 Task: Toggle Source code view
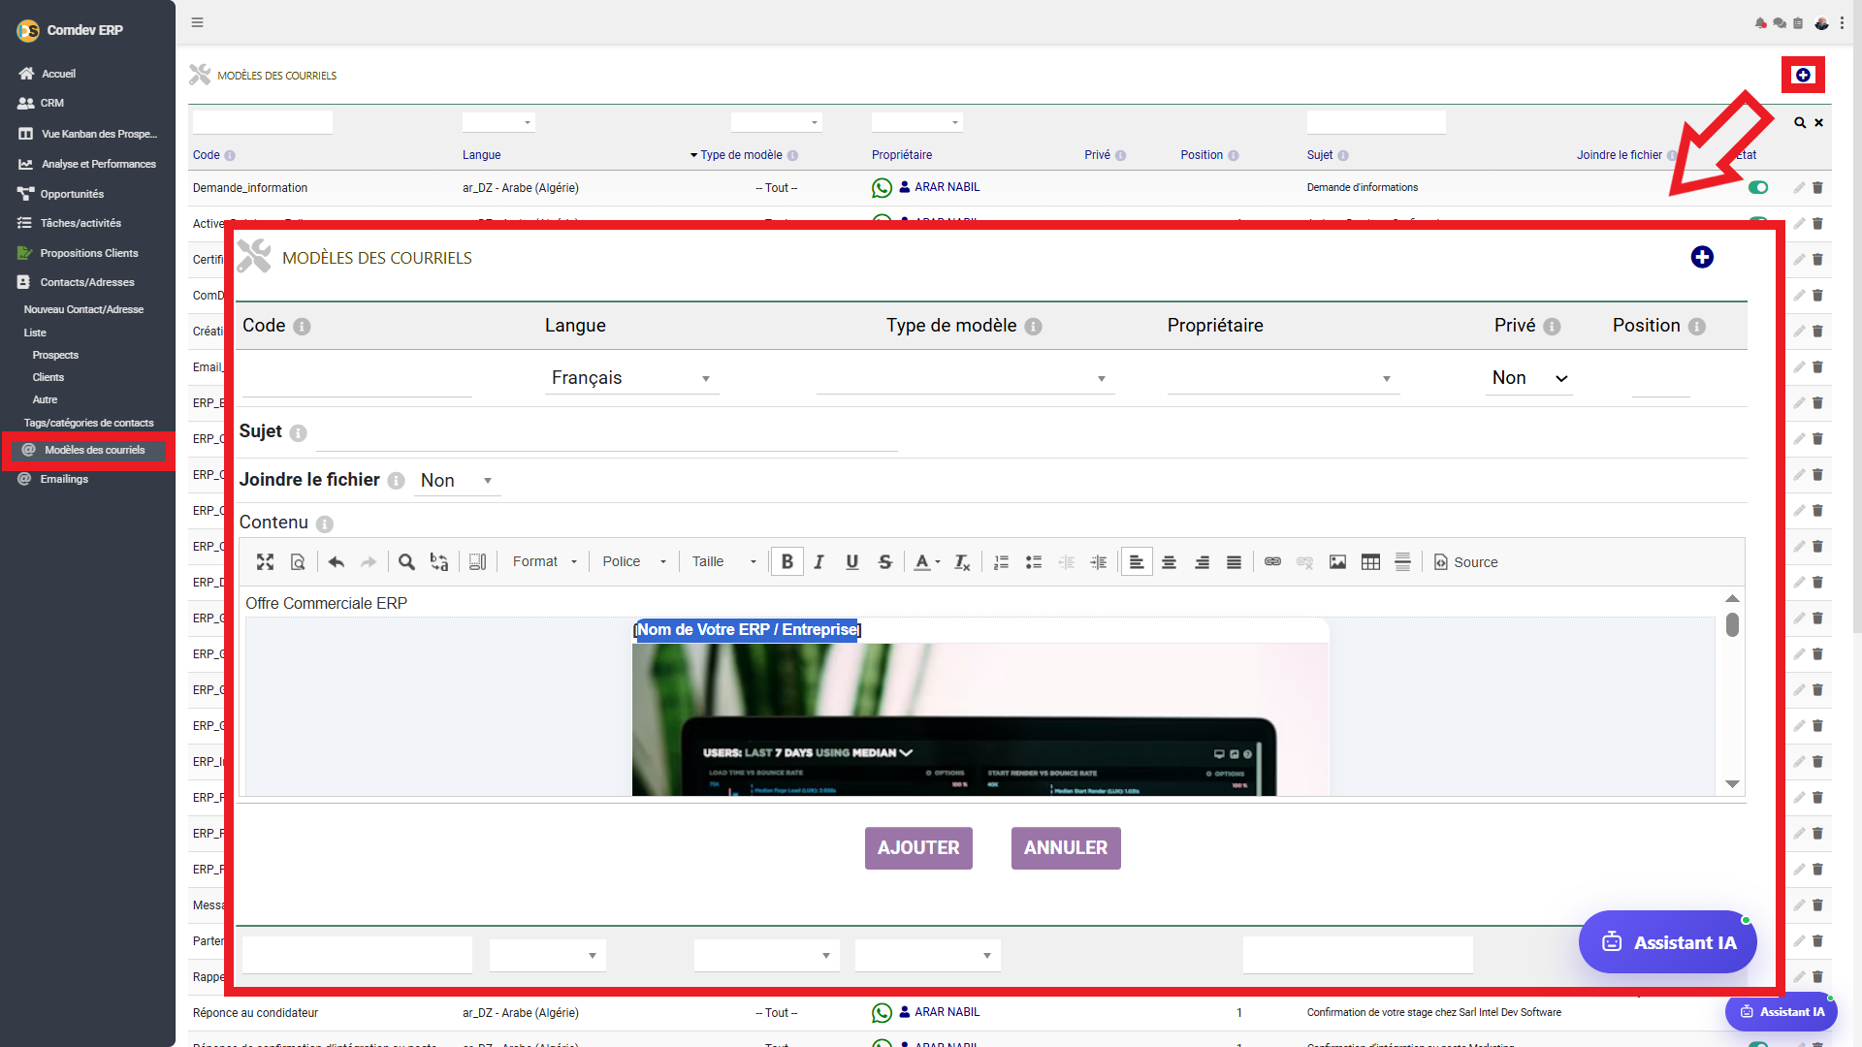point(1465,562)
